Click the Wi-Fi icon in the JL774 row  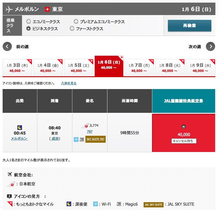76,140
